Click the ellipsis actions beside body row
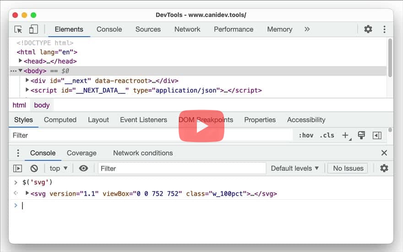Image resolution: width=403 pixels, height=252 pixels. (13, 71)
